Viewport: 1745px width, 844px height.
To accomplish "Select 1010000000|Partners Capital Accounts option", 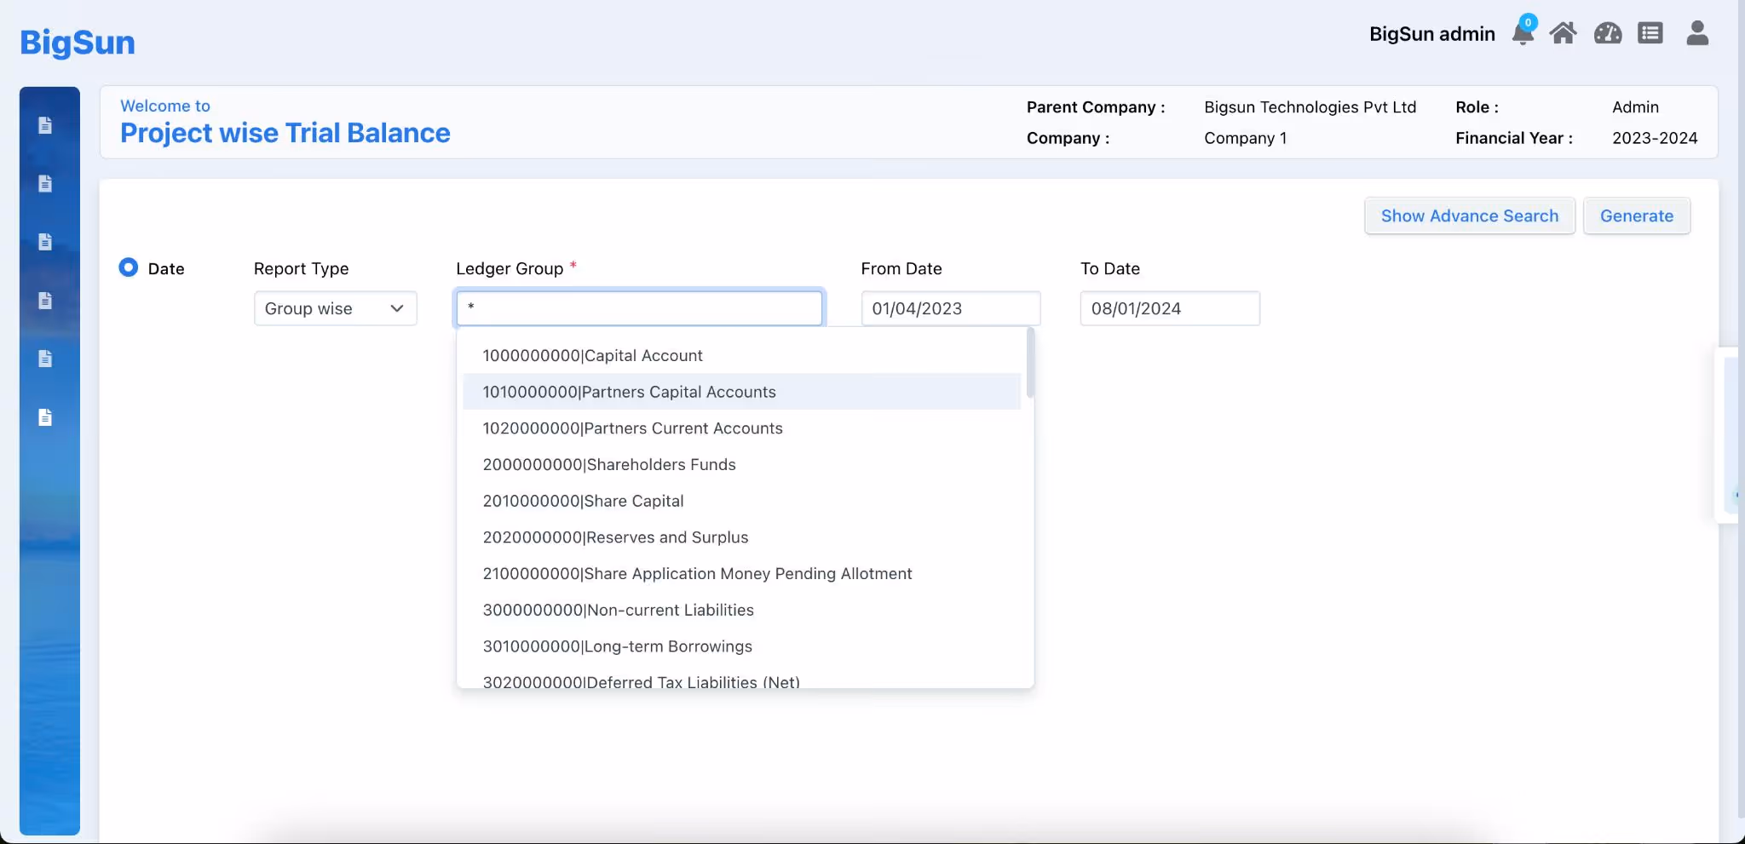I will [x=741, y=392].
